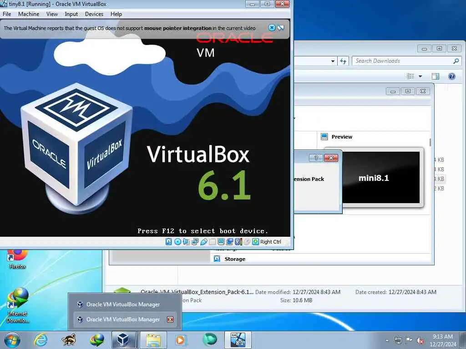This screenshot has width=466, height=349.
Task: Toggle the Explorer preview pane button
Action: pos(436,76)
